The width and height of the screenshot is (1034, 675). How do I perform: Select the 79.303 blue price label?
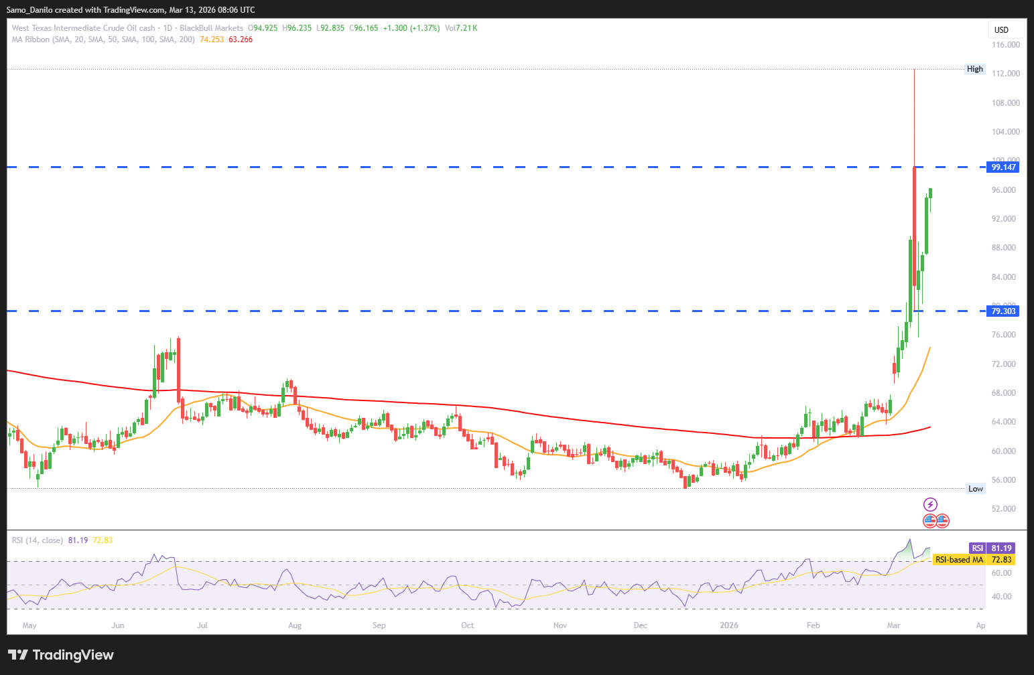click(x=1003, y=311)
